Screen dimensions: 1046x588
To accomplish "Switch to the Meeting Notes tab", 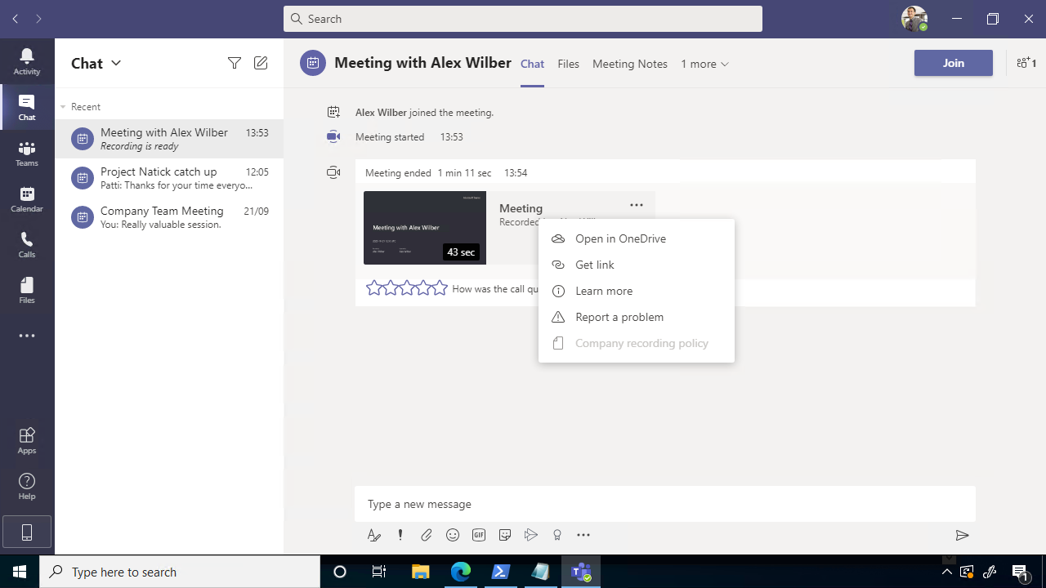I will coord(630,64).
